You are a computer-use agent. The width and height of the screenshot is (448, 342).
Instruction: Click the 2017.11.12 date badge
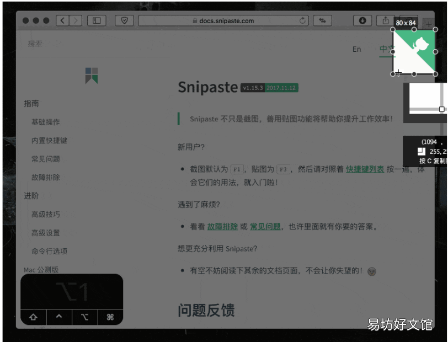281,88
